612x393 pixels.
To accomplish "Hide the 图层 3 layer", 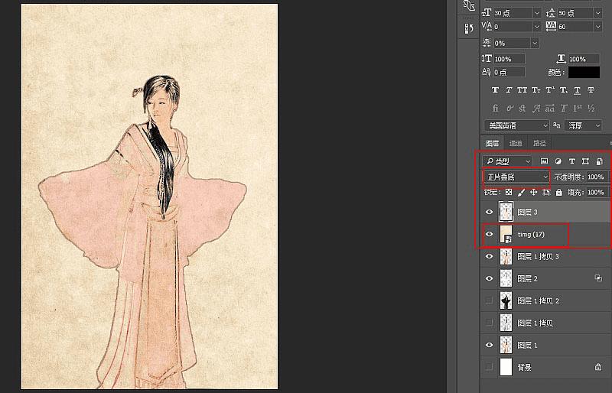I will pos(489,212).
